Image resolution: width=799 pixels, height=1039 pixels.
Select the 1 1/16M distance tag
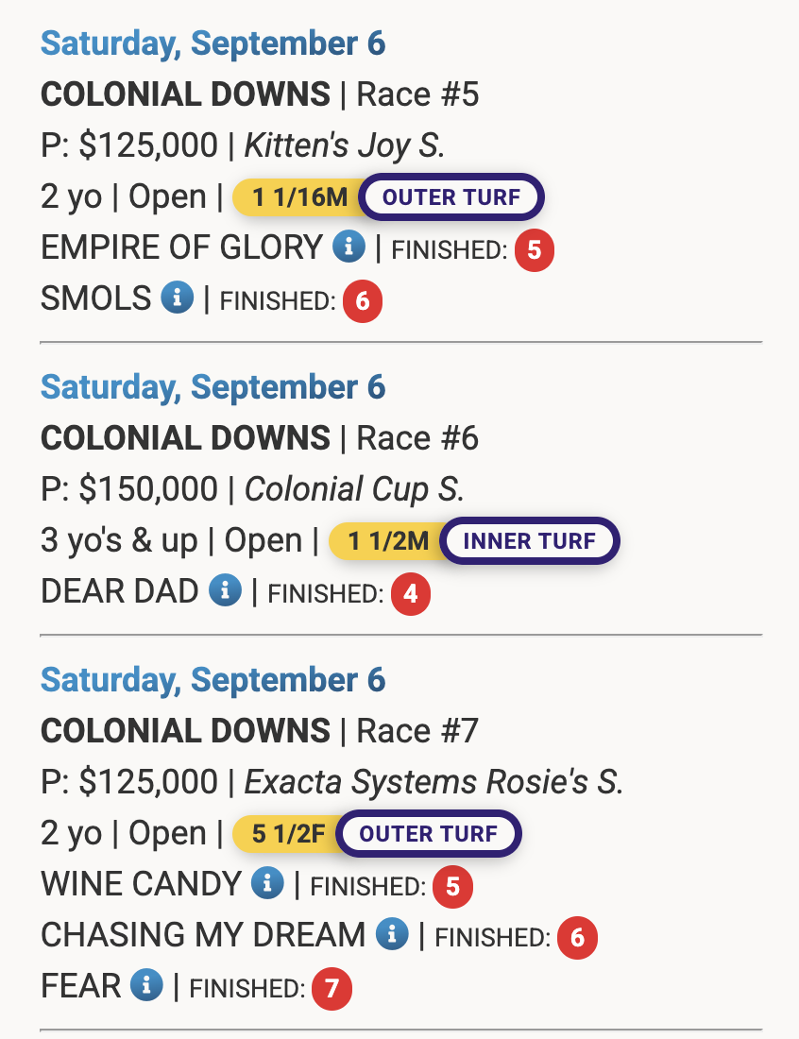point(299,197)
